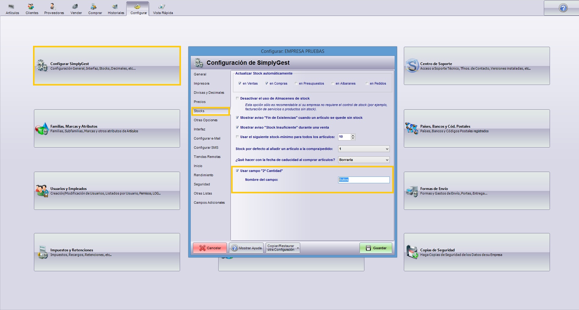Toggle 'Stock Insuficiente' warning checkbox
Image resolution: width=579 pixels, height=310 pixels.
pos(237,127)
